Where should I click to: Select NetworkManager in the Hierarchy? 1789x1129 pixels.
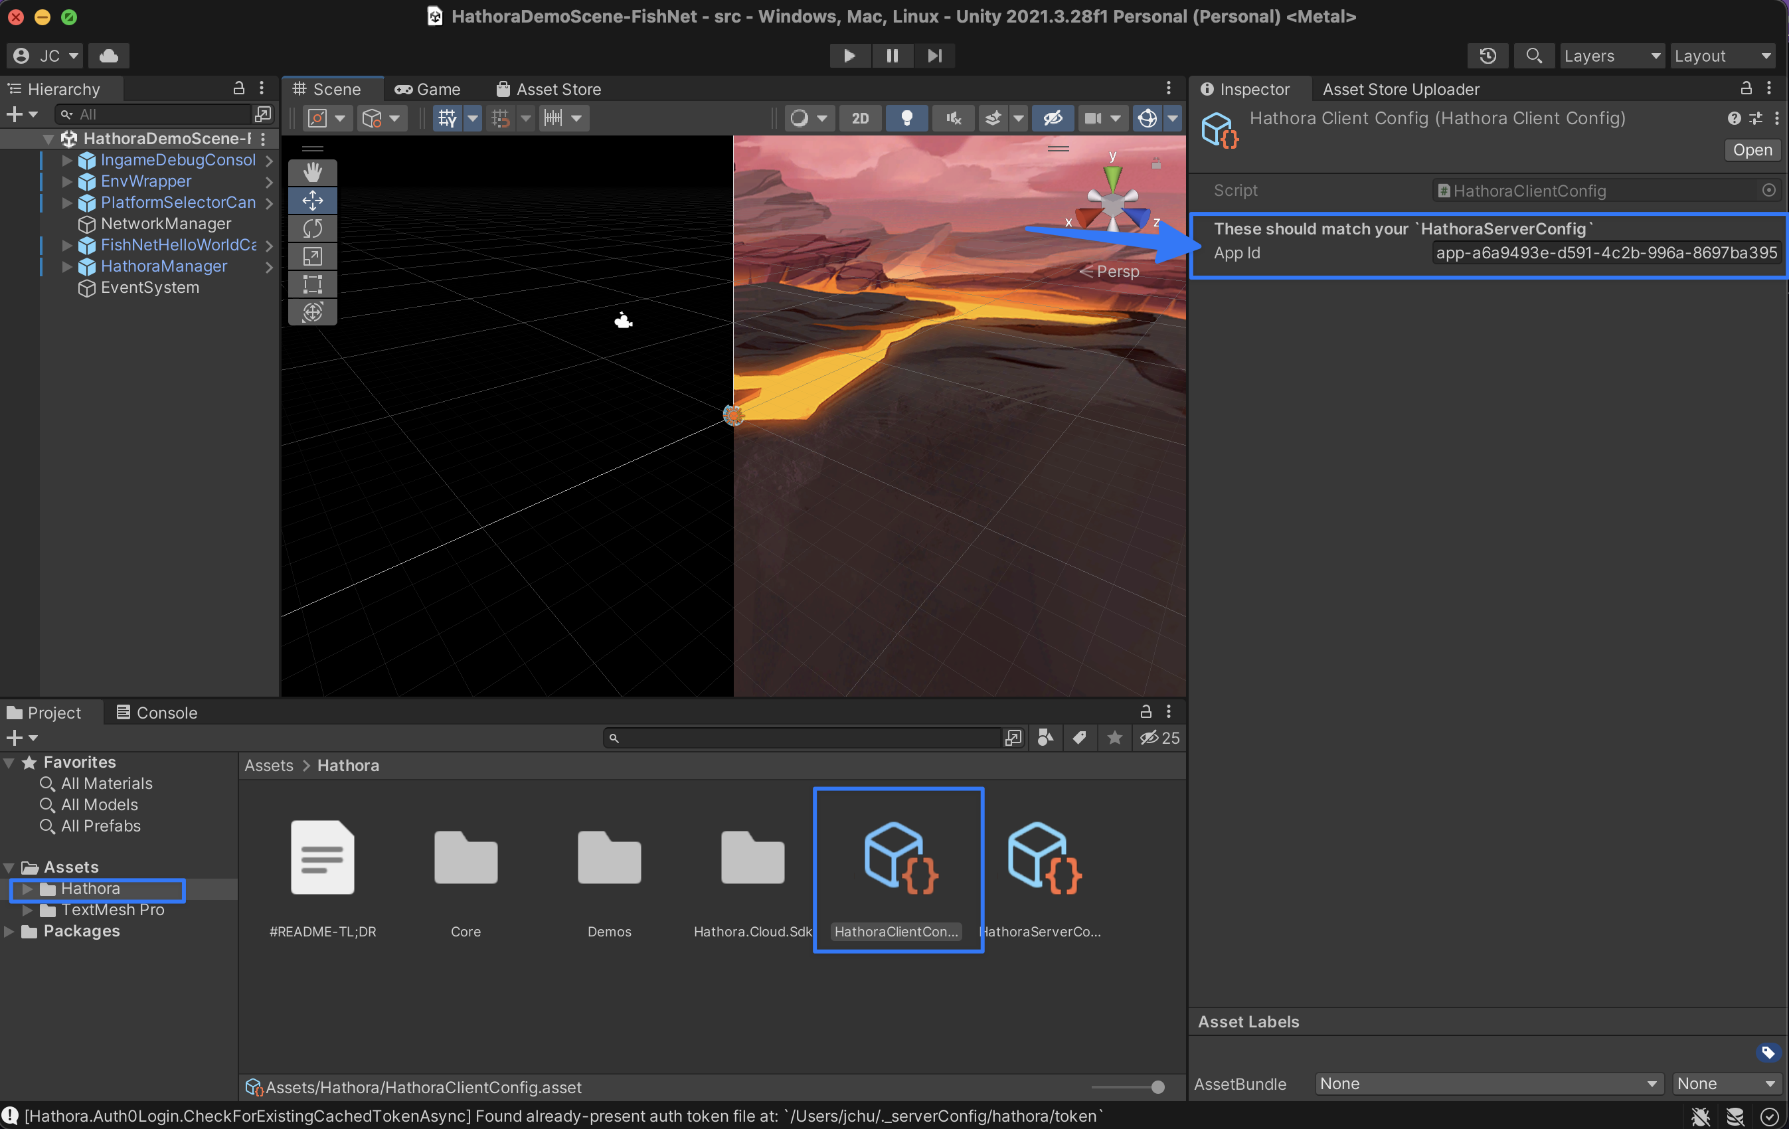tap(165, 224)
